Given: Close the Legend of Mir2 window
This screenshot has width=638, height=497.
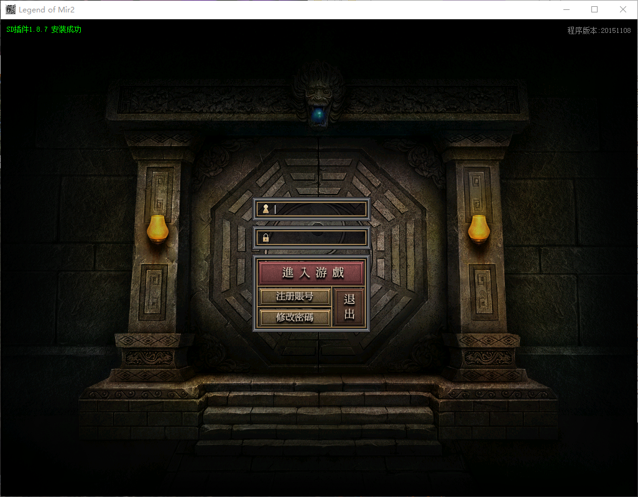Looking at the screenshot, I should [x=623, y=9].
